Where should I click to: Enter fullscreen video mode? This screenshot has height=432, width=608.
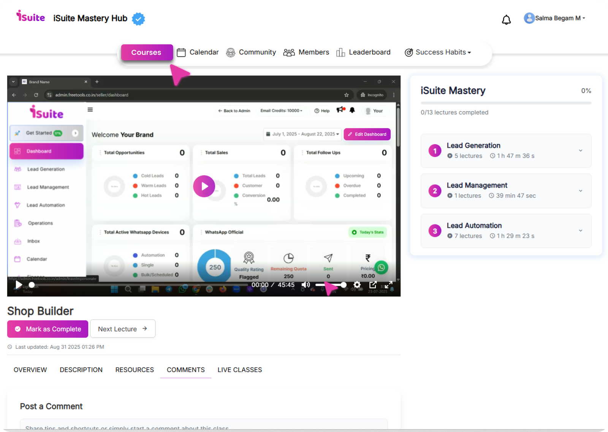coord(388,285)
